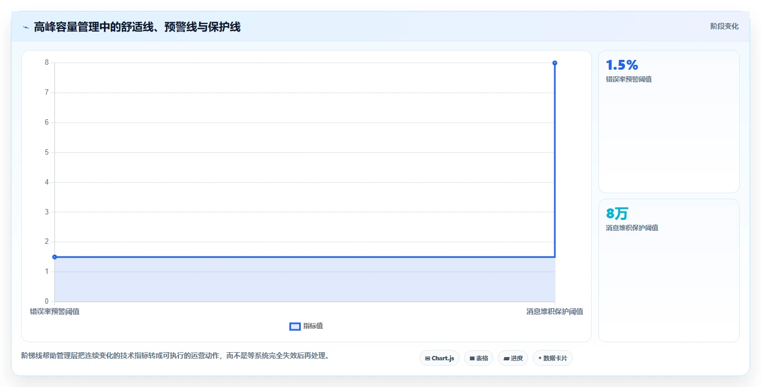761x387 pixels.
Task: Click the chart data point at value 8
Action: point(555,63)
